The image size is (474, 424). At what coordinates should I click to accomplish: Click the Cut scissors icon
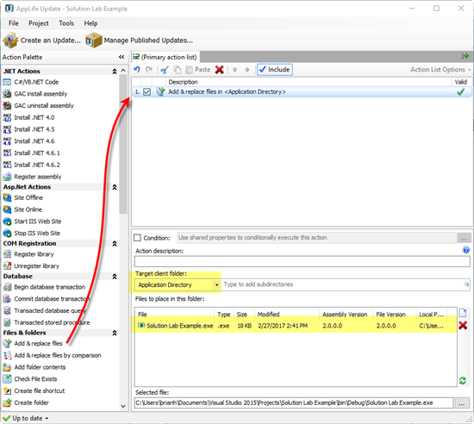165,70
